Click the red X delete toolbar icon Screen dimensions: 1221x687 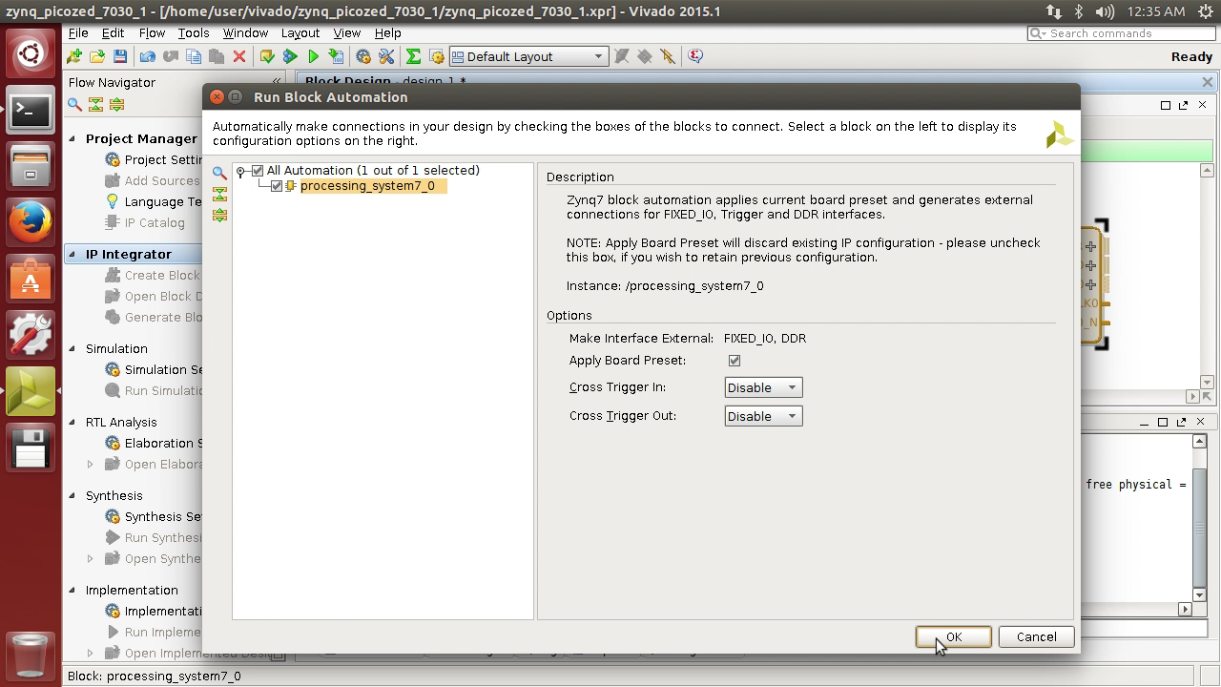239,56
